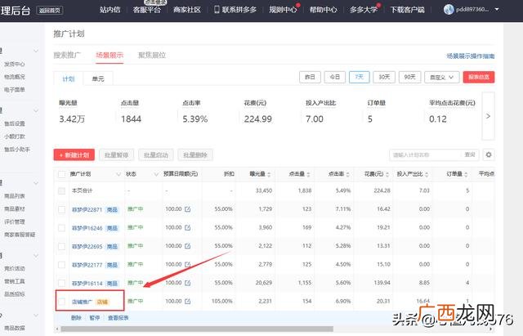Image resolution: width=523 pixels, height=336 pixels.
Task: Click the edit budget icon for 菲梦伊22177
Action: pyautogui.click(x=187, y=264)
